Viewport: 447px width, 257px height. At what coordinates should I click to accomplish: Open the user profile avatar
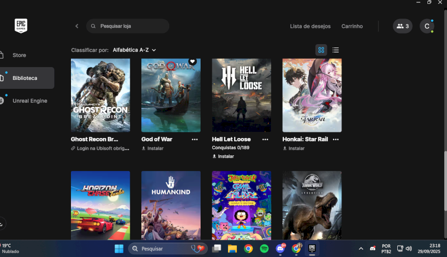click(x=427, y=26)
